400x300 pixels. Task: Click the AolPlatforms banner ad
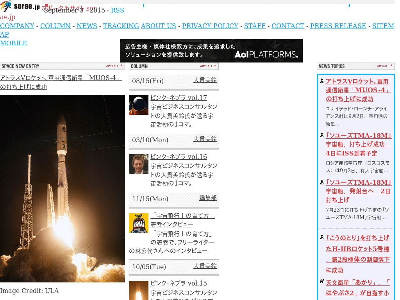point(211,51)
